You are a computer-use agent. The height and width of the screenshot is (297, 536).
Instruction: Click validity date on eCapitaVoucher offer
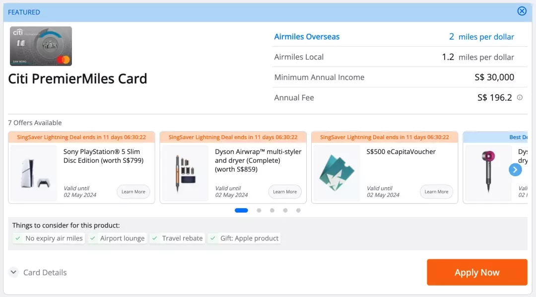point(383,192)
